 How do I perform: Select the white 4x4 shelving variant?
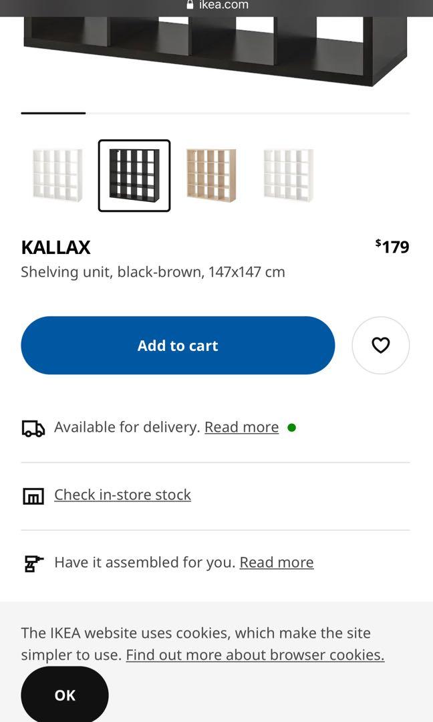(57, 175)
